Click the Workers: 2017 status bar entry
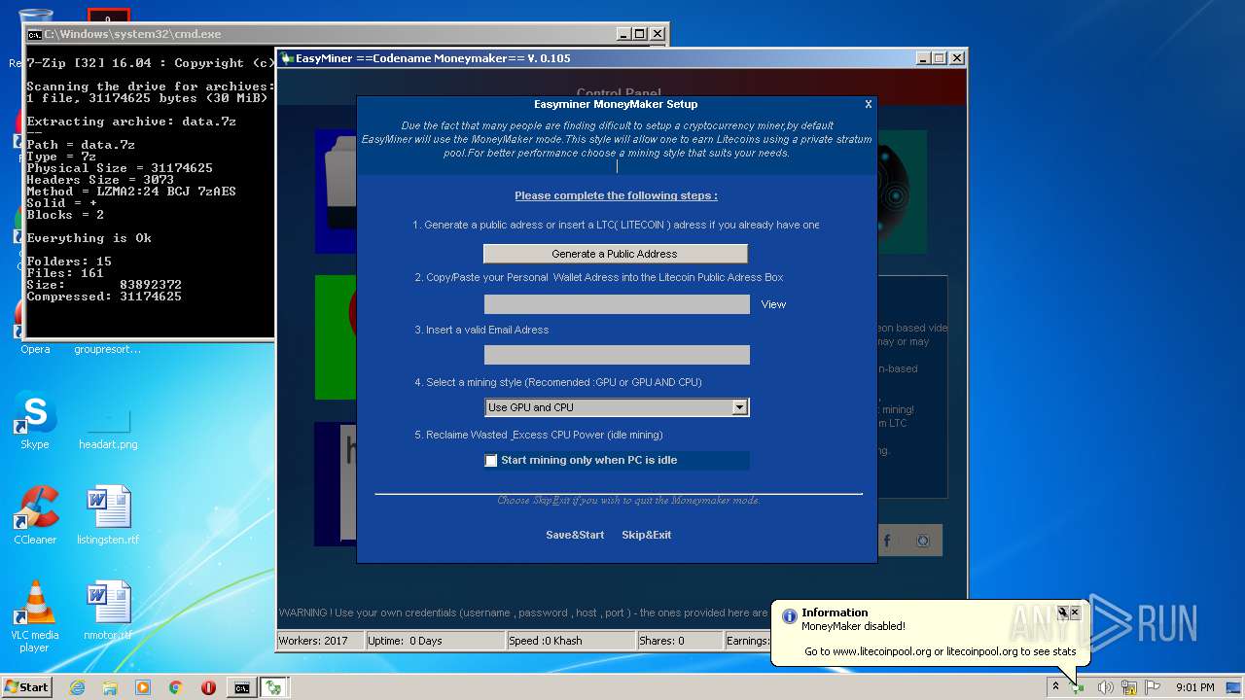This screenshot has height=700, width=1245. 319,641
